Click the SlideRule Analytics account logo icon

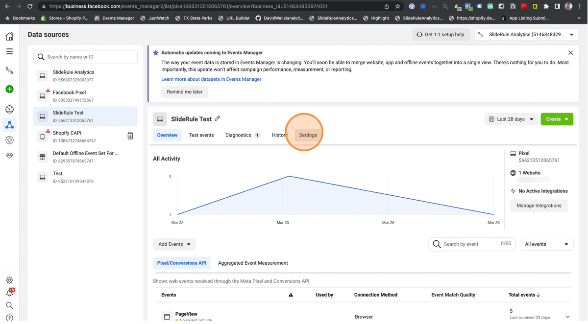pyautogui.click(x=9, y=70)
